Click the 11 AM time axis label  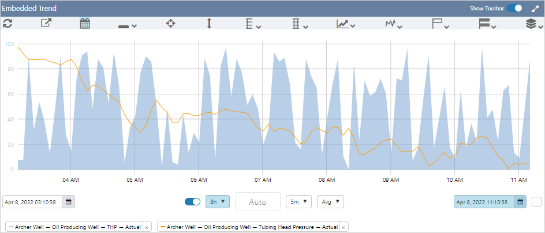518,179
